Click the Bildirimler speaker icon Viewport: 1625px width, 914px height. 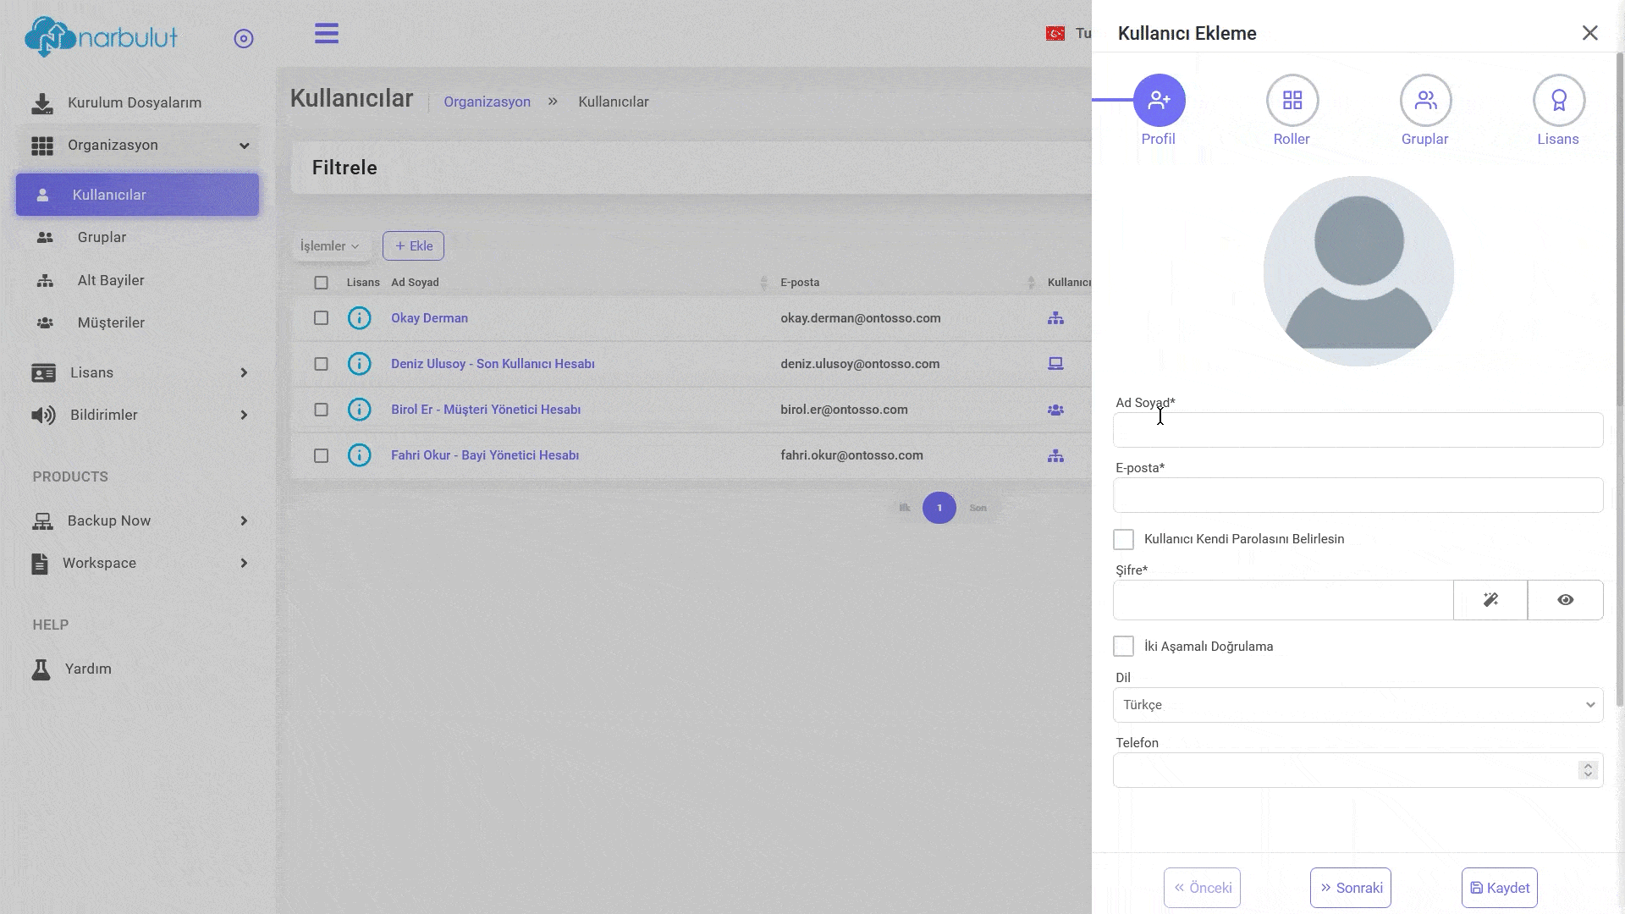[43, 416]
